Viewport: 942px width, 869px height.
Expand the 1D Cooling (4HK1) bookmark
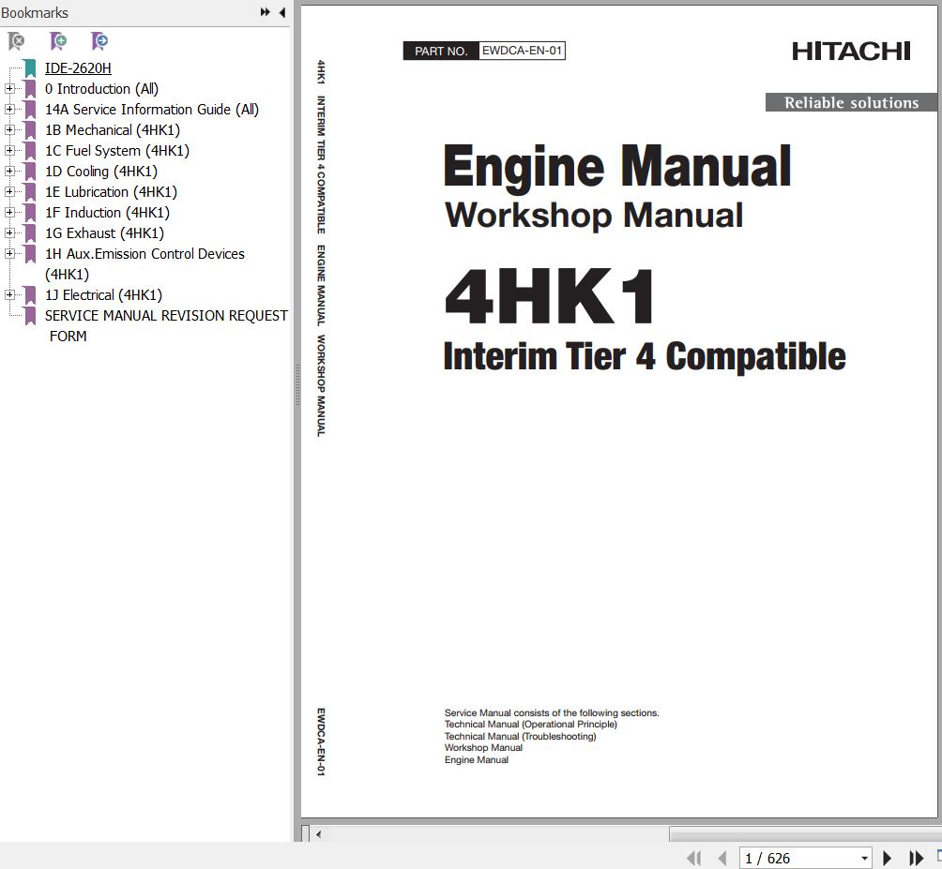9,171
